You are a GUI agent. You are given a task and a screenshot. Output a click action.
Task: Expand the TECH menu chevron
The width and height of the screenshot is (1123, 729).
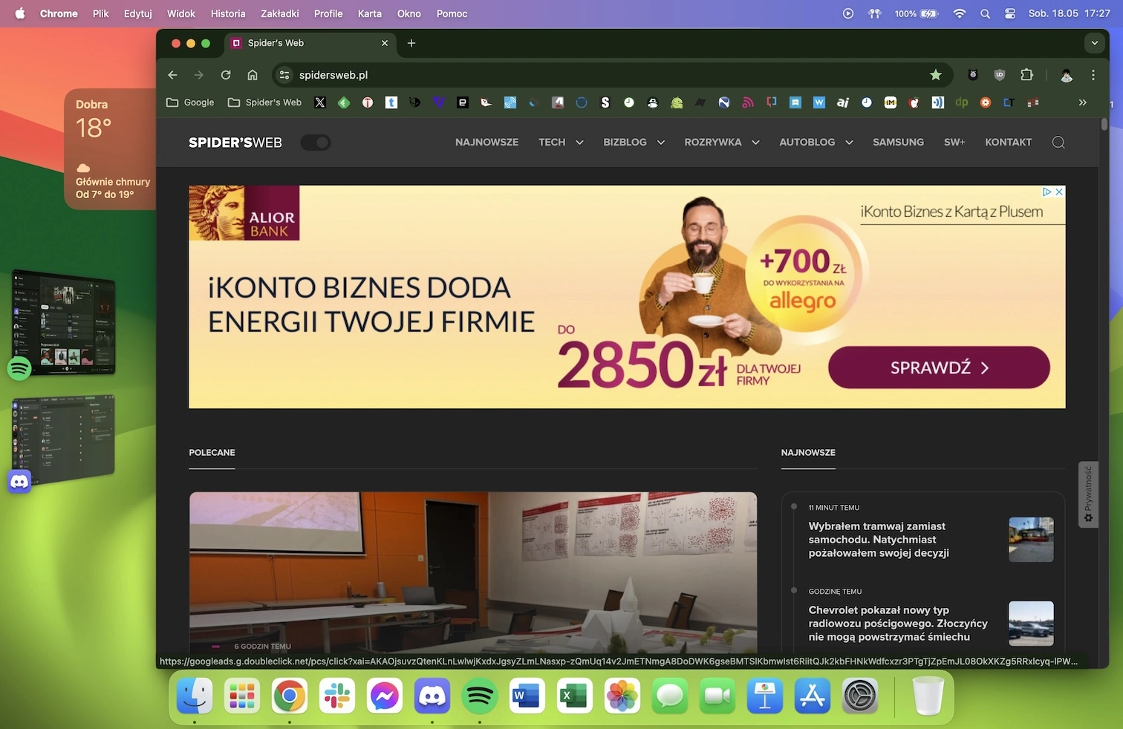[x=579, y=143]
